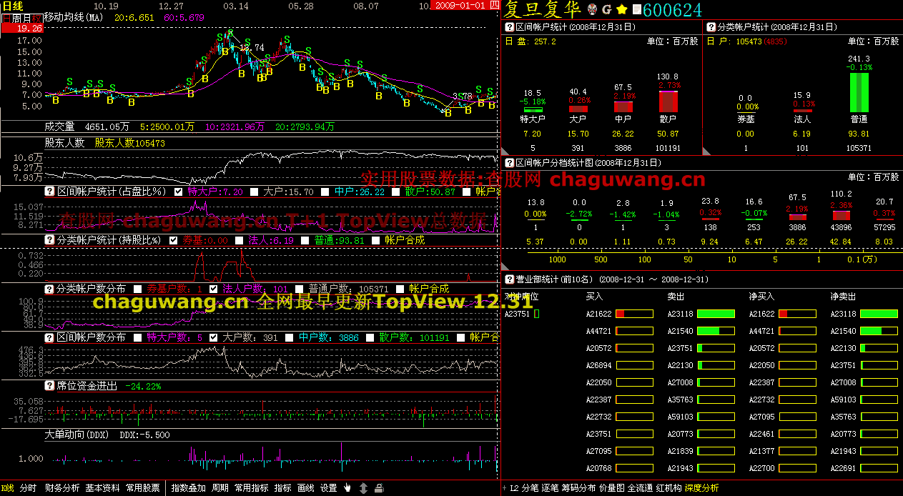Click the 筹码分布 button

point(578,488)
